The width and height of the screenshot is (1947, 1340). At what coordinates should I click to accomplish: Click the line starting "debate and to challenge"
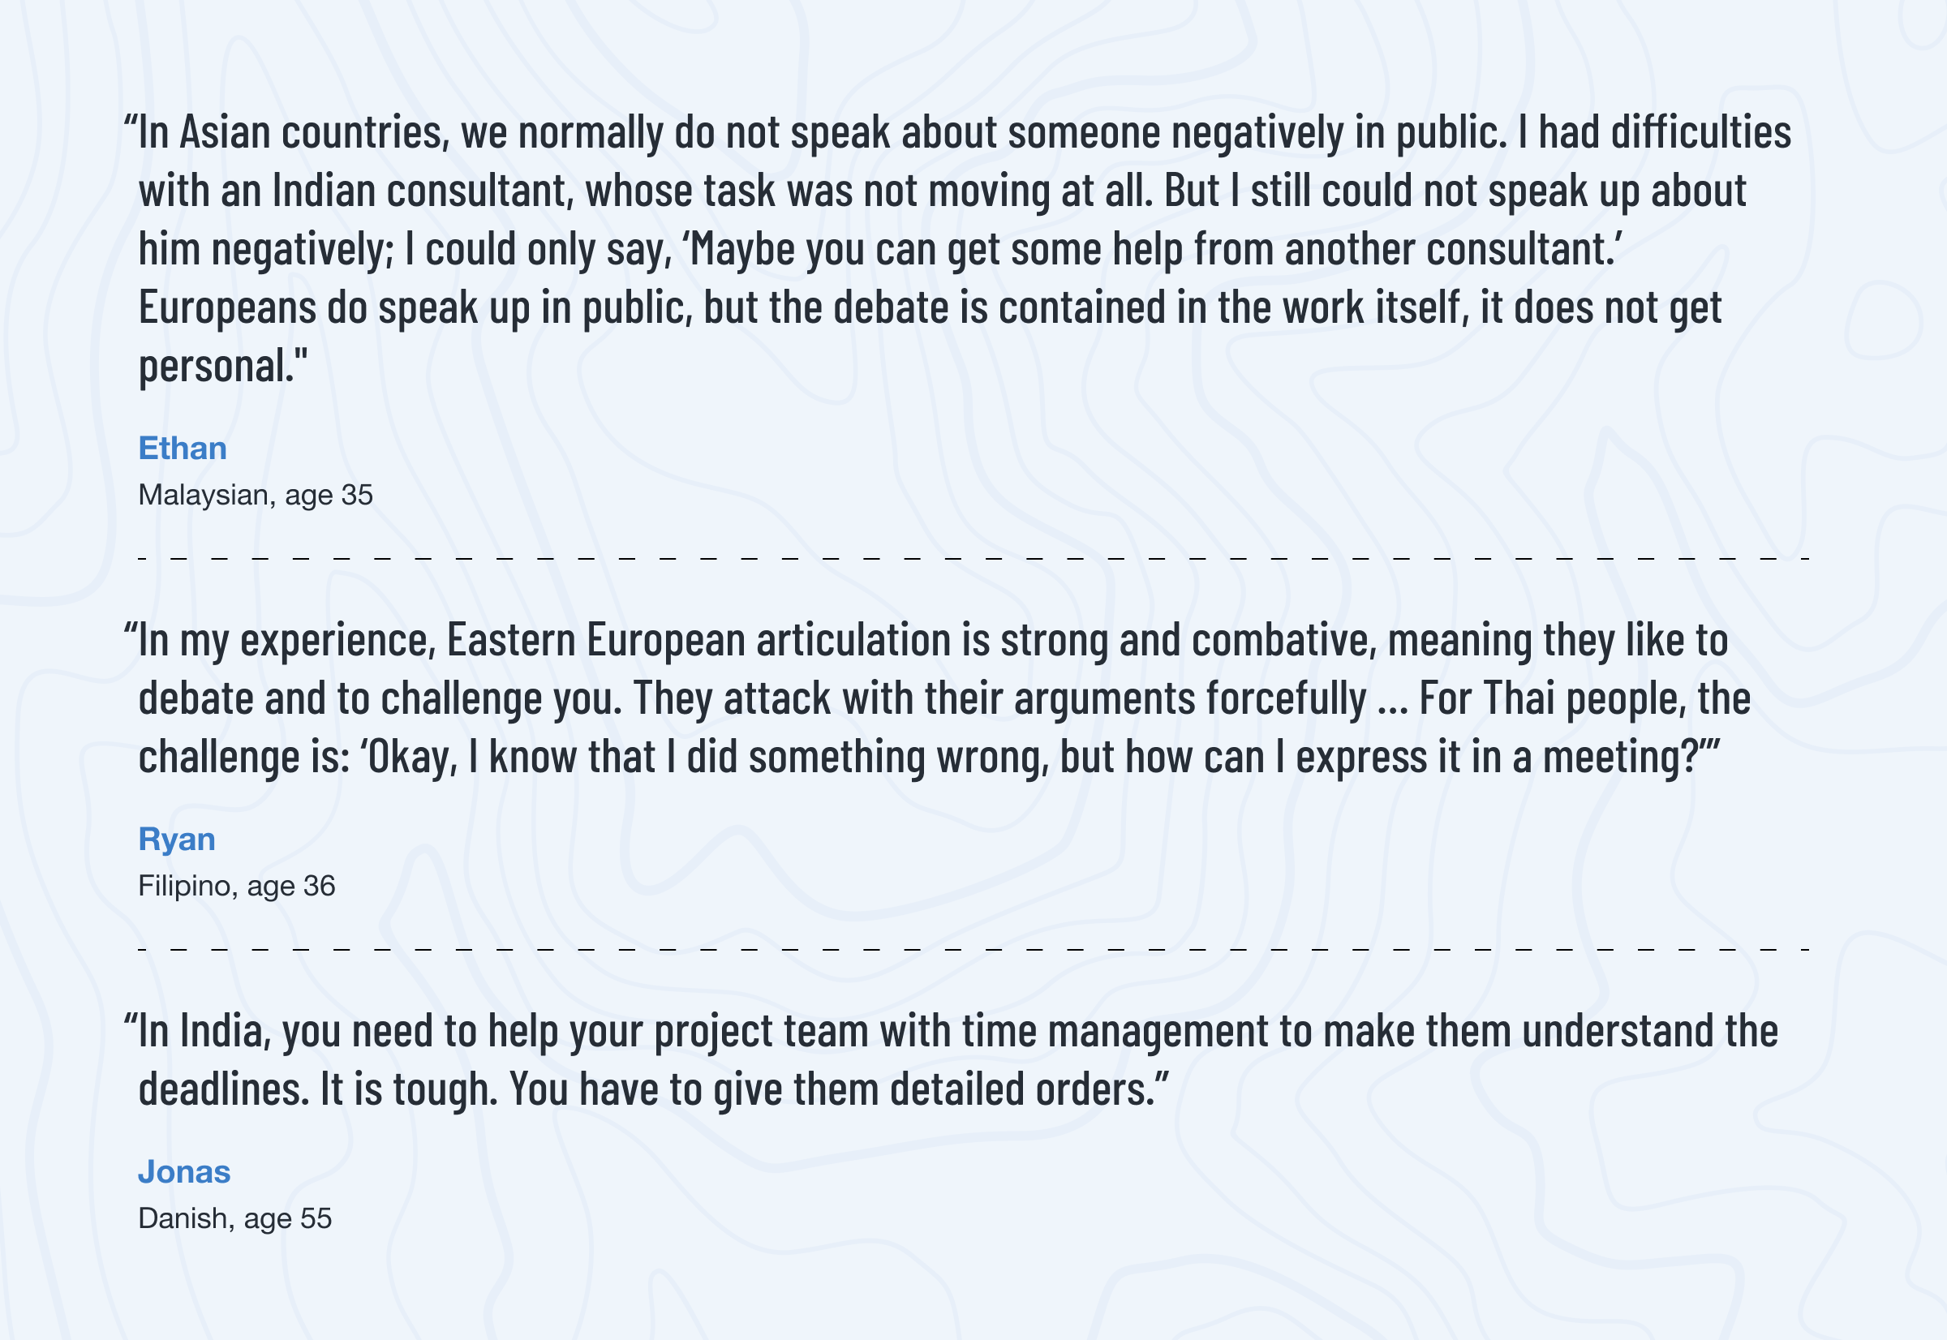coord(943,699)
